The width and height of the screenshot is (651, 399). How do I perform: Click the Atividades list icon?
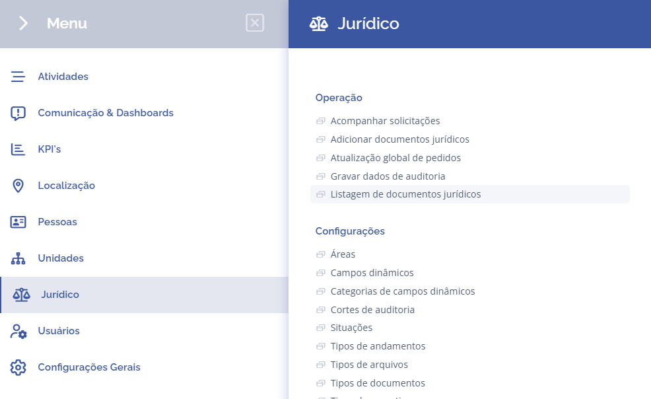coord(18,77)
